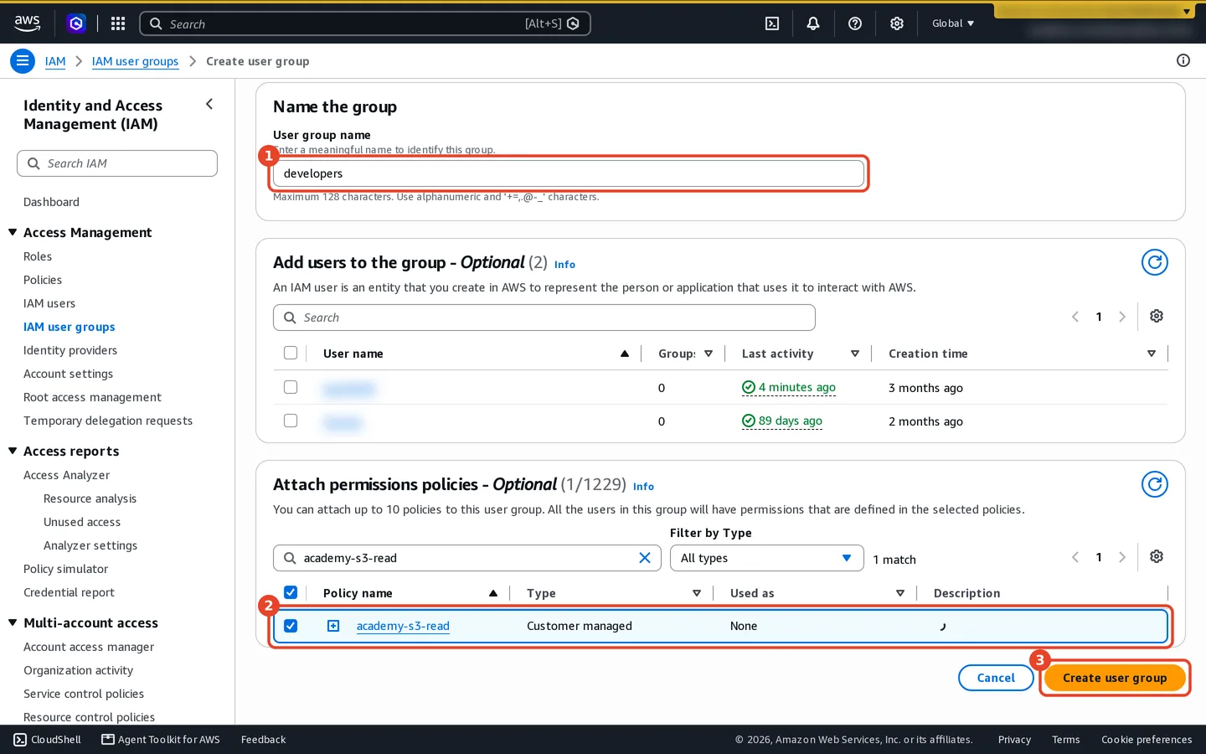Click the Feedback footer link
The height and width of the screenshot is (754, 1206).
click(x=263, y=740)
